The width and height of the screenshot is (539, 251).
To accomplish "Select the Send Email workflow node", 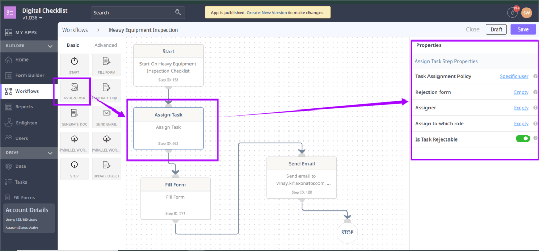I will [x=302, y=177].
